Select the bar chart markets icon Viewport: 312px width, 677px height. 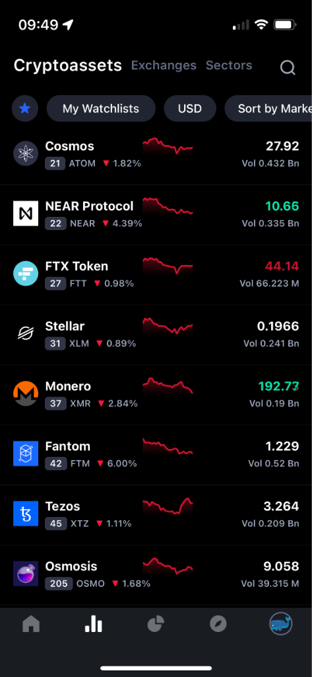click(x=93, y=623)
